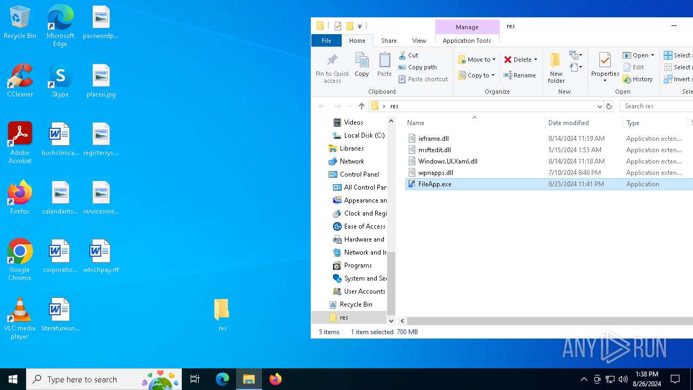Select Network in navigation pane
Image resolution: width=693 pixels, height=390 pixels.
pos(351,161)
